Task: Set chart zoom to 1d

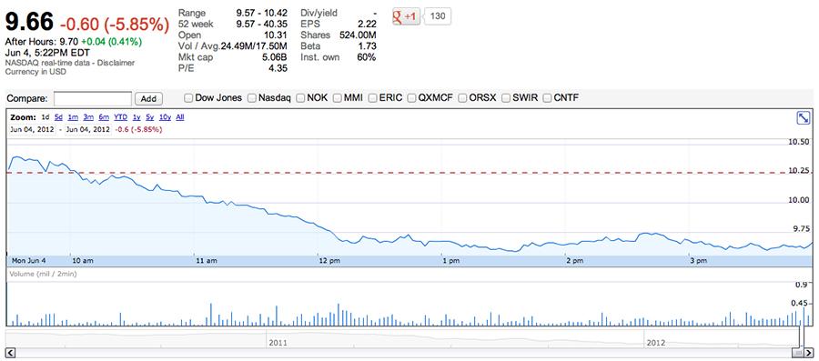Action: click(x=45, y=117)
